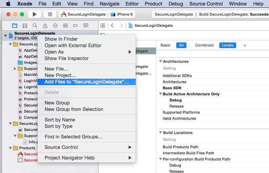Click the MainWindow xib file icon
The height and width of the screenshot is (173, 269).
click(x=20, y=75)
